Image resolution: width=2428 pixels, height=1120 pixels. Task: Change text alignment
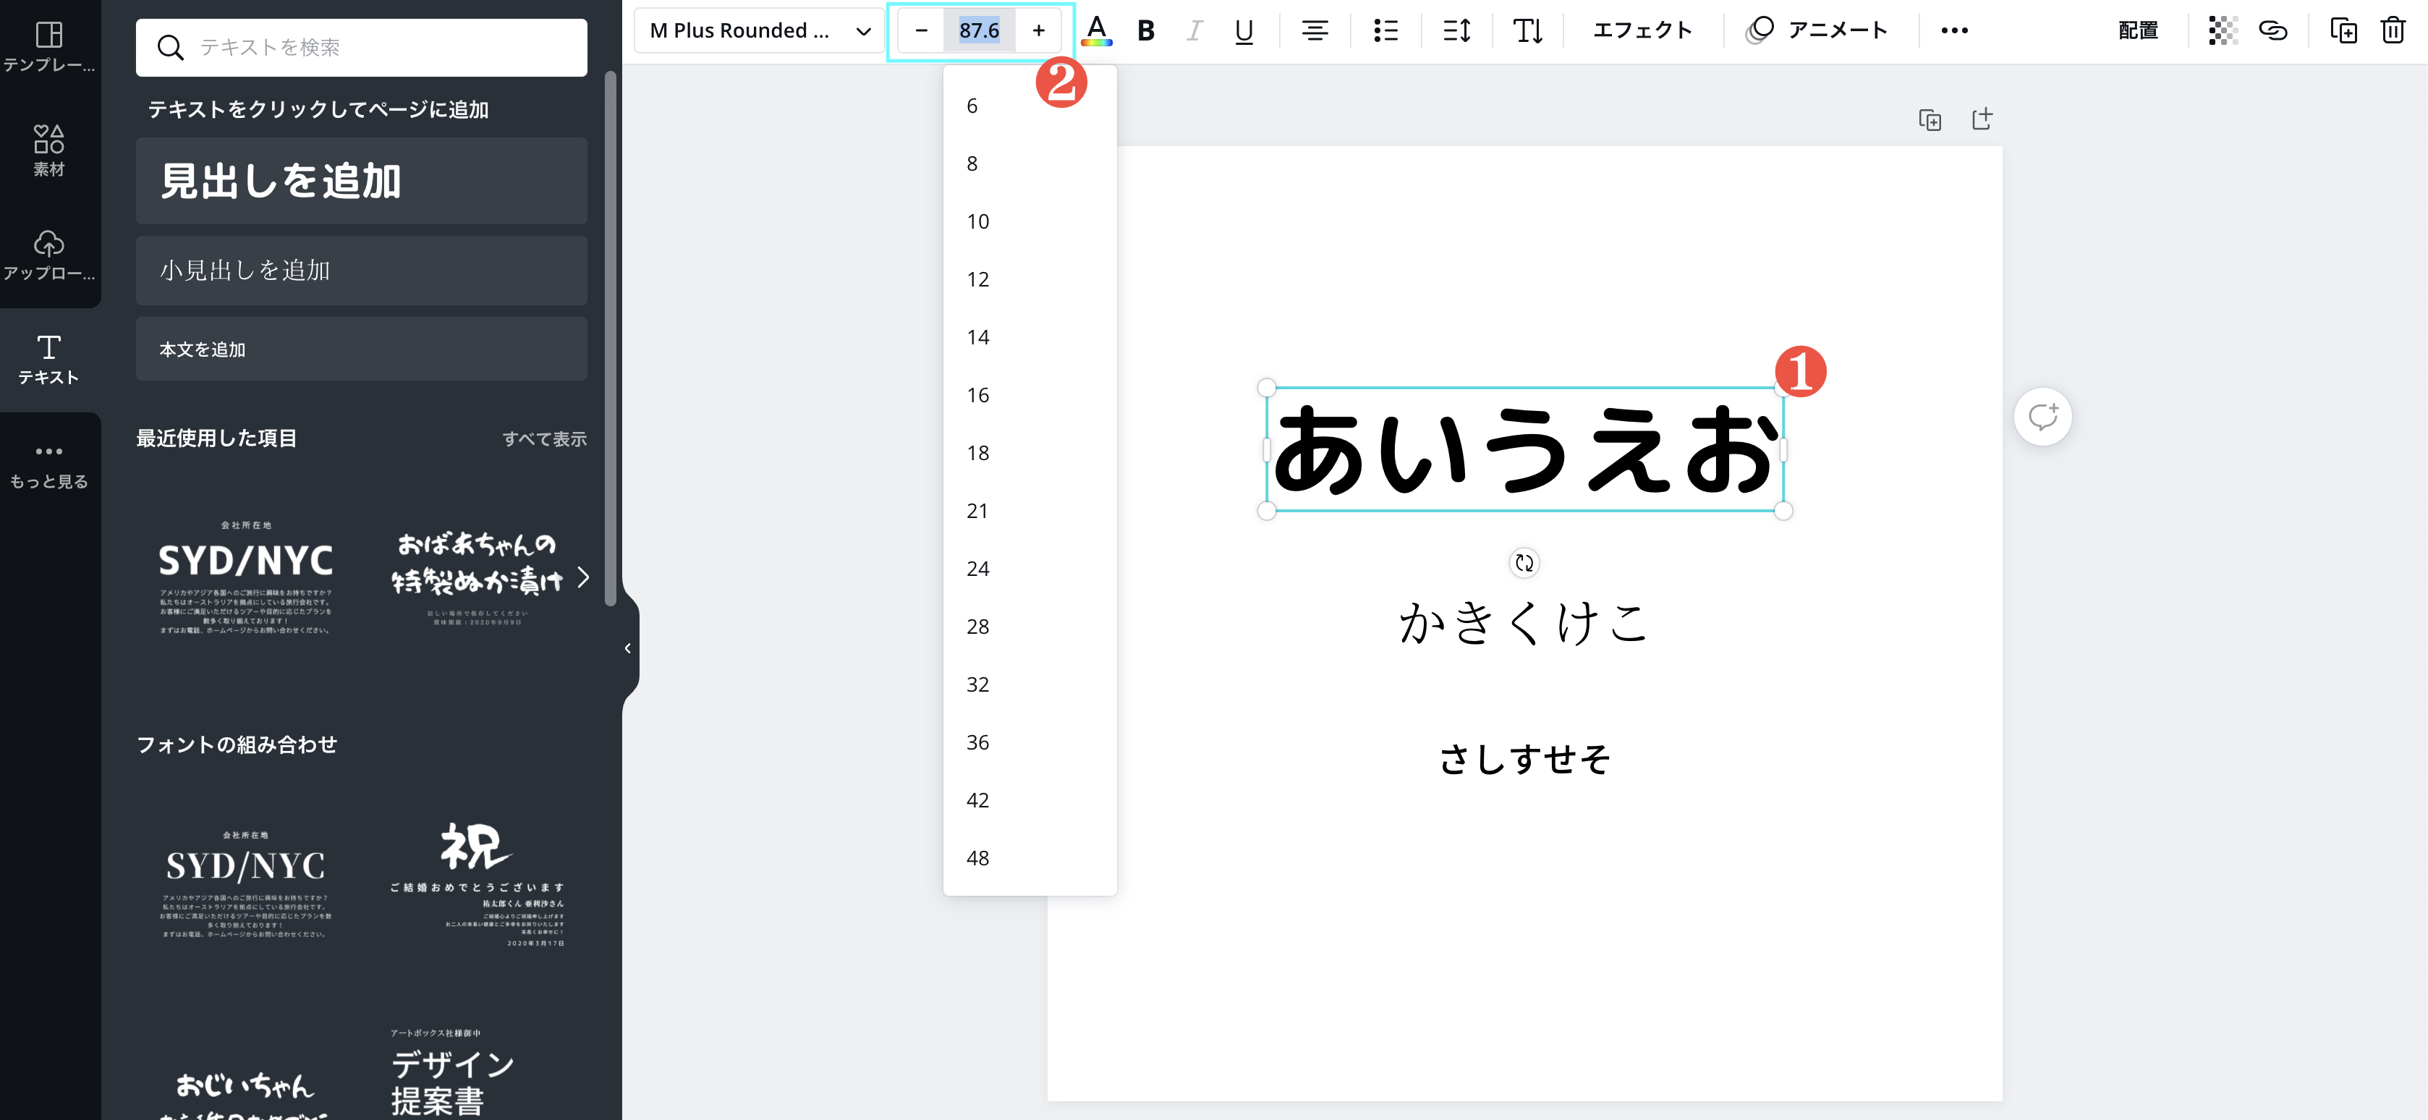pos(1315,30)
